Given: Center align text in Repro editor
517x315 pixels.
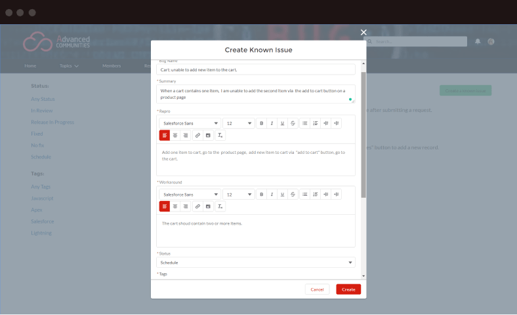Looking at the screenshot, I should 175,136.
